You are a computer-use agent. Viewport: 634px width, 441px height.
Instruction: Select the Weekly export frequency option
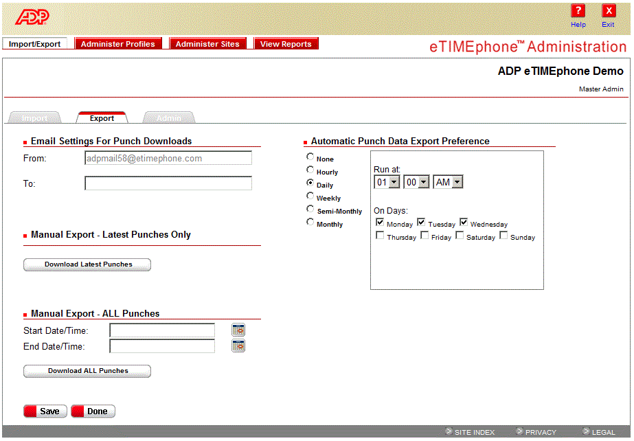point(310,196)
